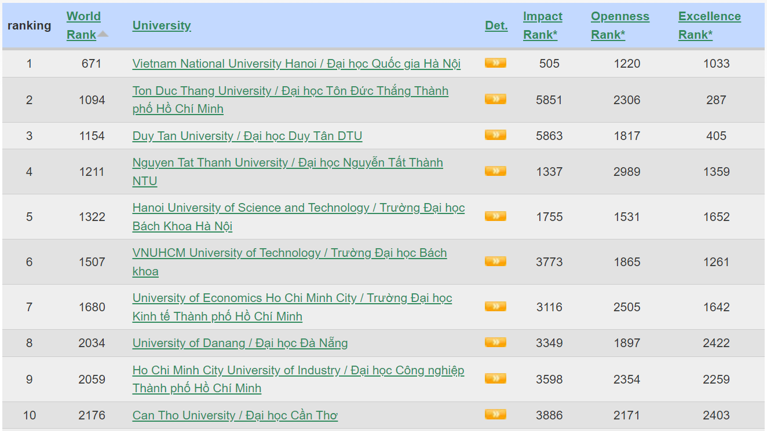Select world rank value 2034
The width and height of the screenshot is (767, 431).
[92, 343]
